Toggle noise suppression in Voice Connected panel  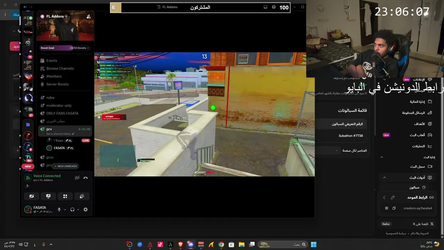pyautogui.click(x=77, y=178)
